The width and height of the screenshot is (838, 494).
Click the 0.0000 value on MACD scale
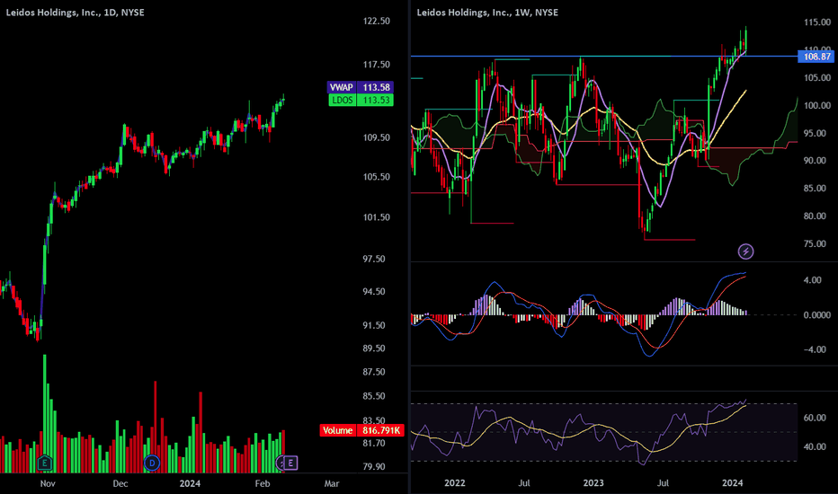click(817, 315)
